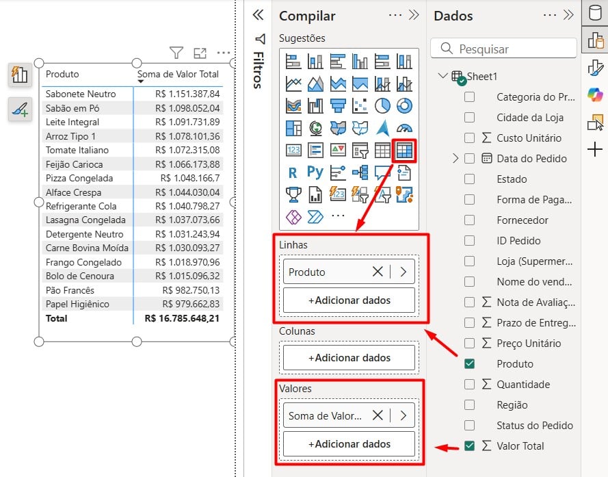Expand the Filtros pane
Image resolution: width=608 pixels, height=477 pixels.
[x=259, y=15]
